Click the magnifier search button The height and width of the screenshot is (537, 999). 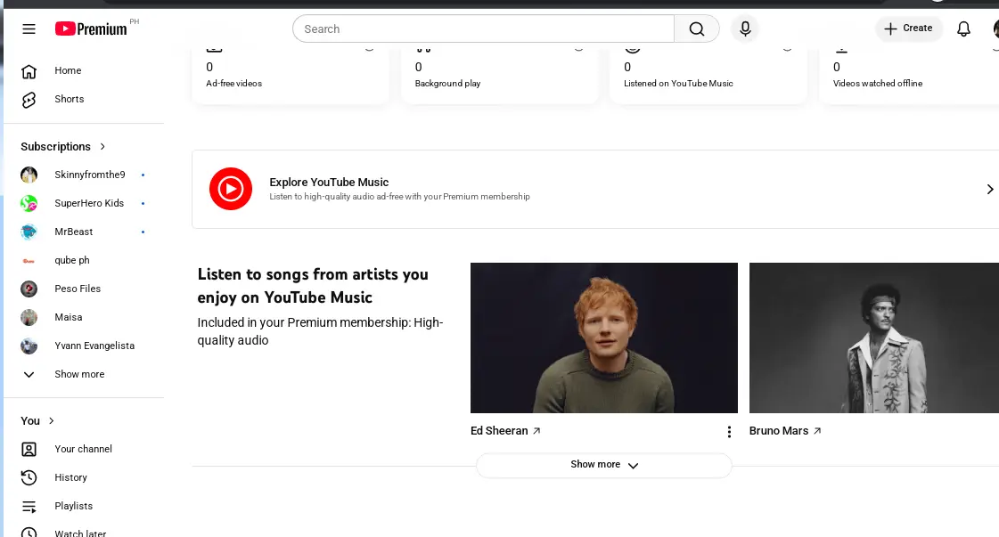(x=696, y=28)
